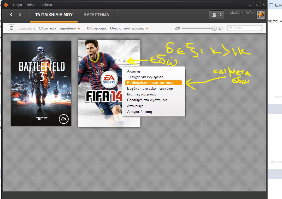Focus the Αναζήτηση search field
This screenshot has width=282, height=199.
pyautogui.click(x=244, y=28)
